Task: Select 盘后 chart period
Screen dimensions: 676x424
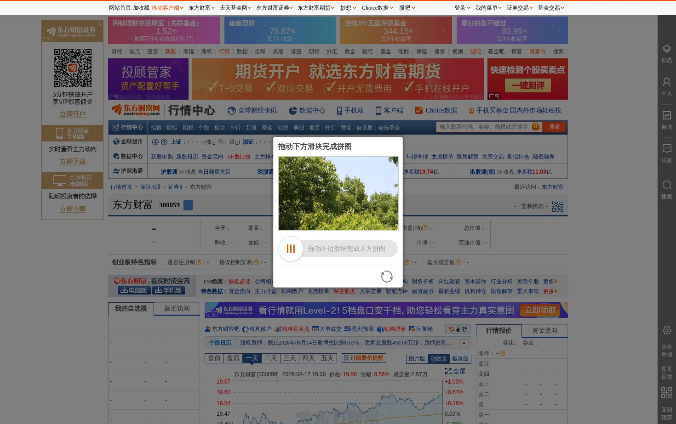Action: 233,358
